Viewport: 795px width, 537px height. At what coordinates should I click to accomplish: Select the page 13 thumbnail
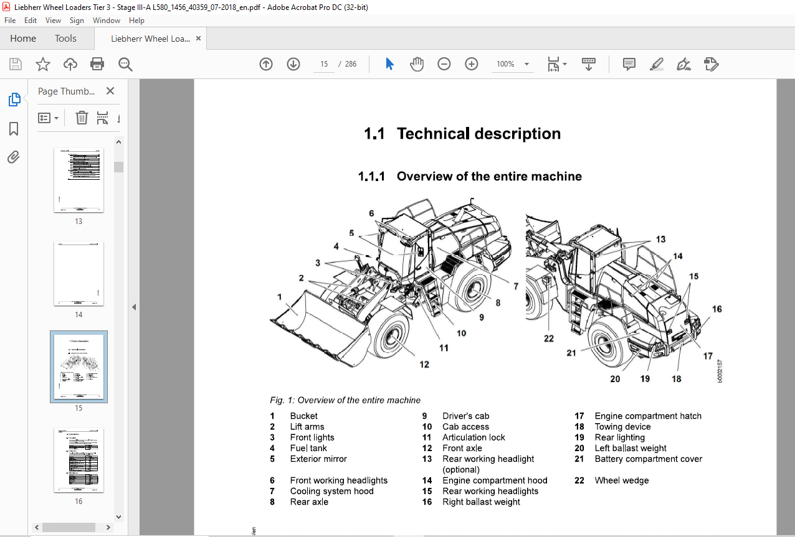79,180
